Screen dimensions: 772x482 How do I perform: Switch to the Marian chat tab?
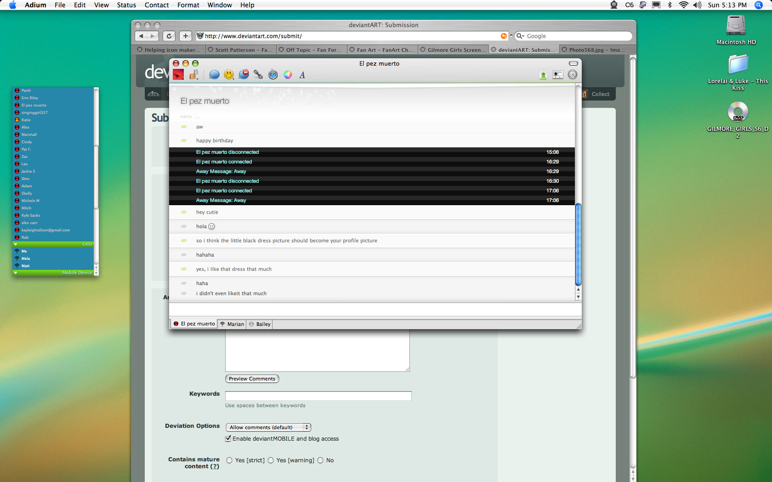[232, 324]
